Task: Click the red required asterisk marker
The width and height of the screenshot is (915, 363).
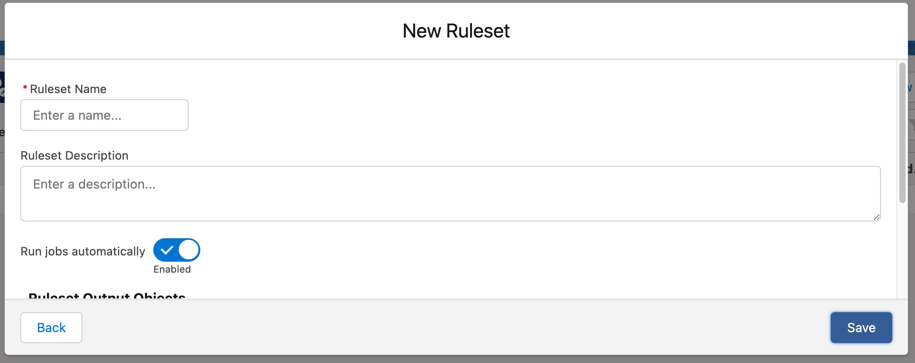Action: (25, 88)
